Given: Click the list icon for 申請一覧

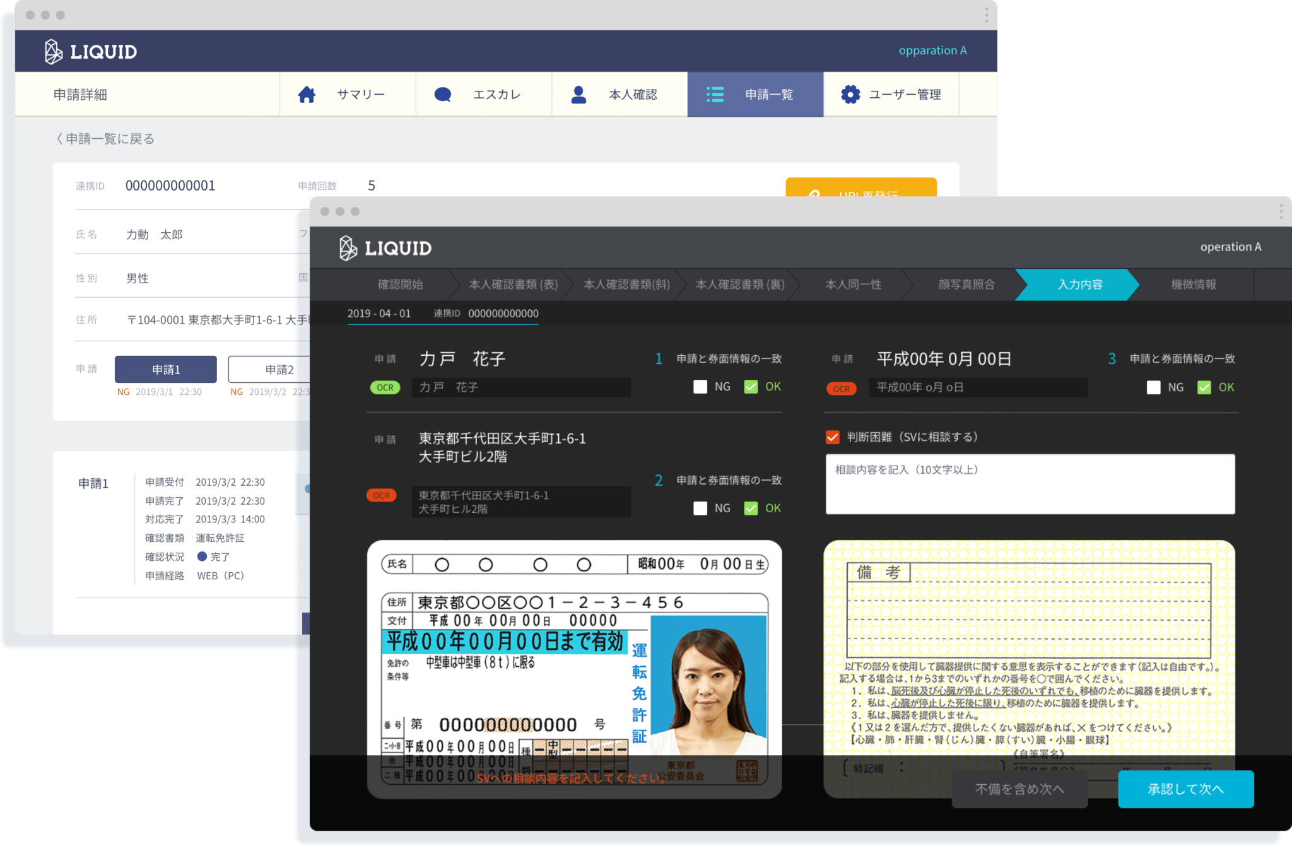Looking at the screenshot, I should (x=715, y=95).
